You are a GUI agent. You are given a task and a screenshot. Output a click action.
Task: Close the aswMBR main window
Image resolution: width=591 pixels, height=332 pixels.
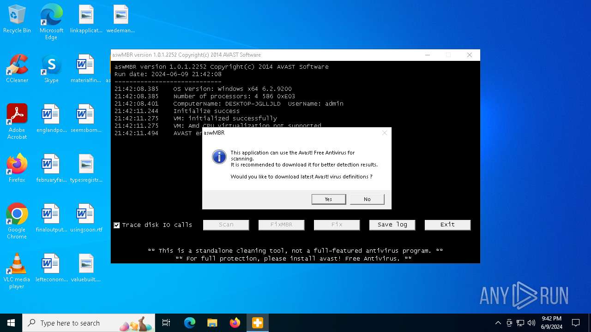(470, 55)
